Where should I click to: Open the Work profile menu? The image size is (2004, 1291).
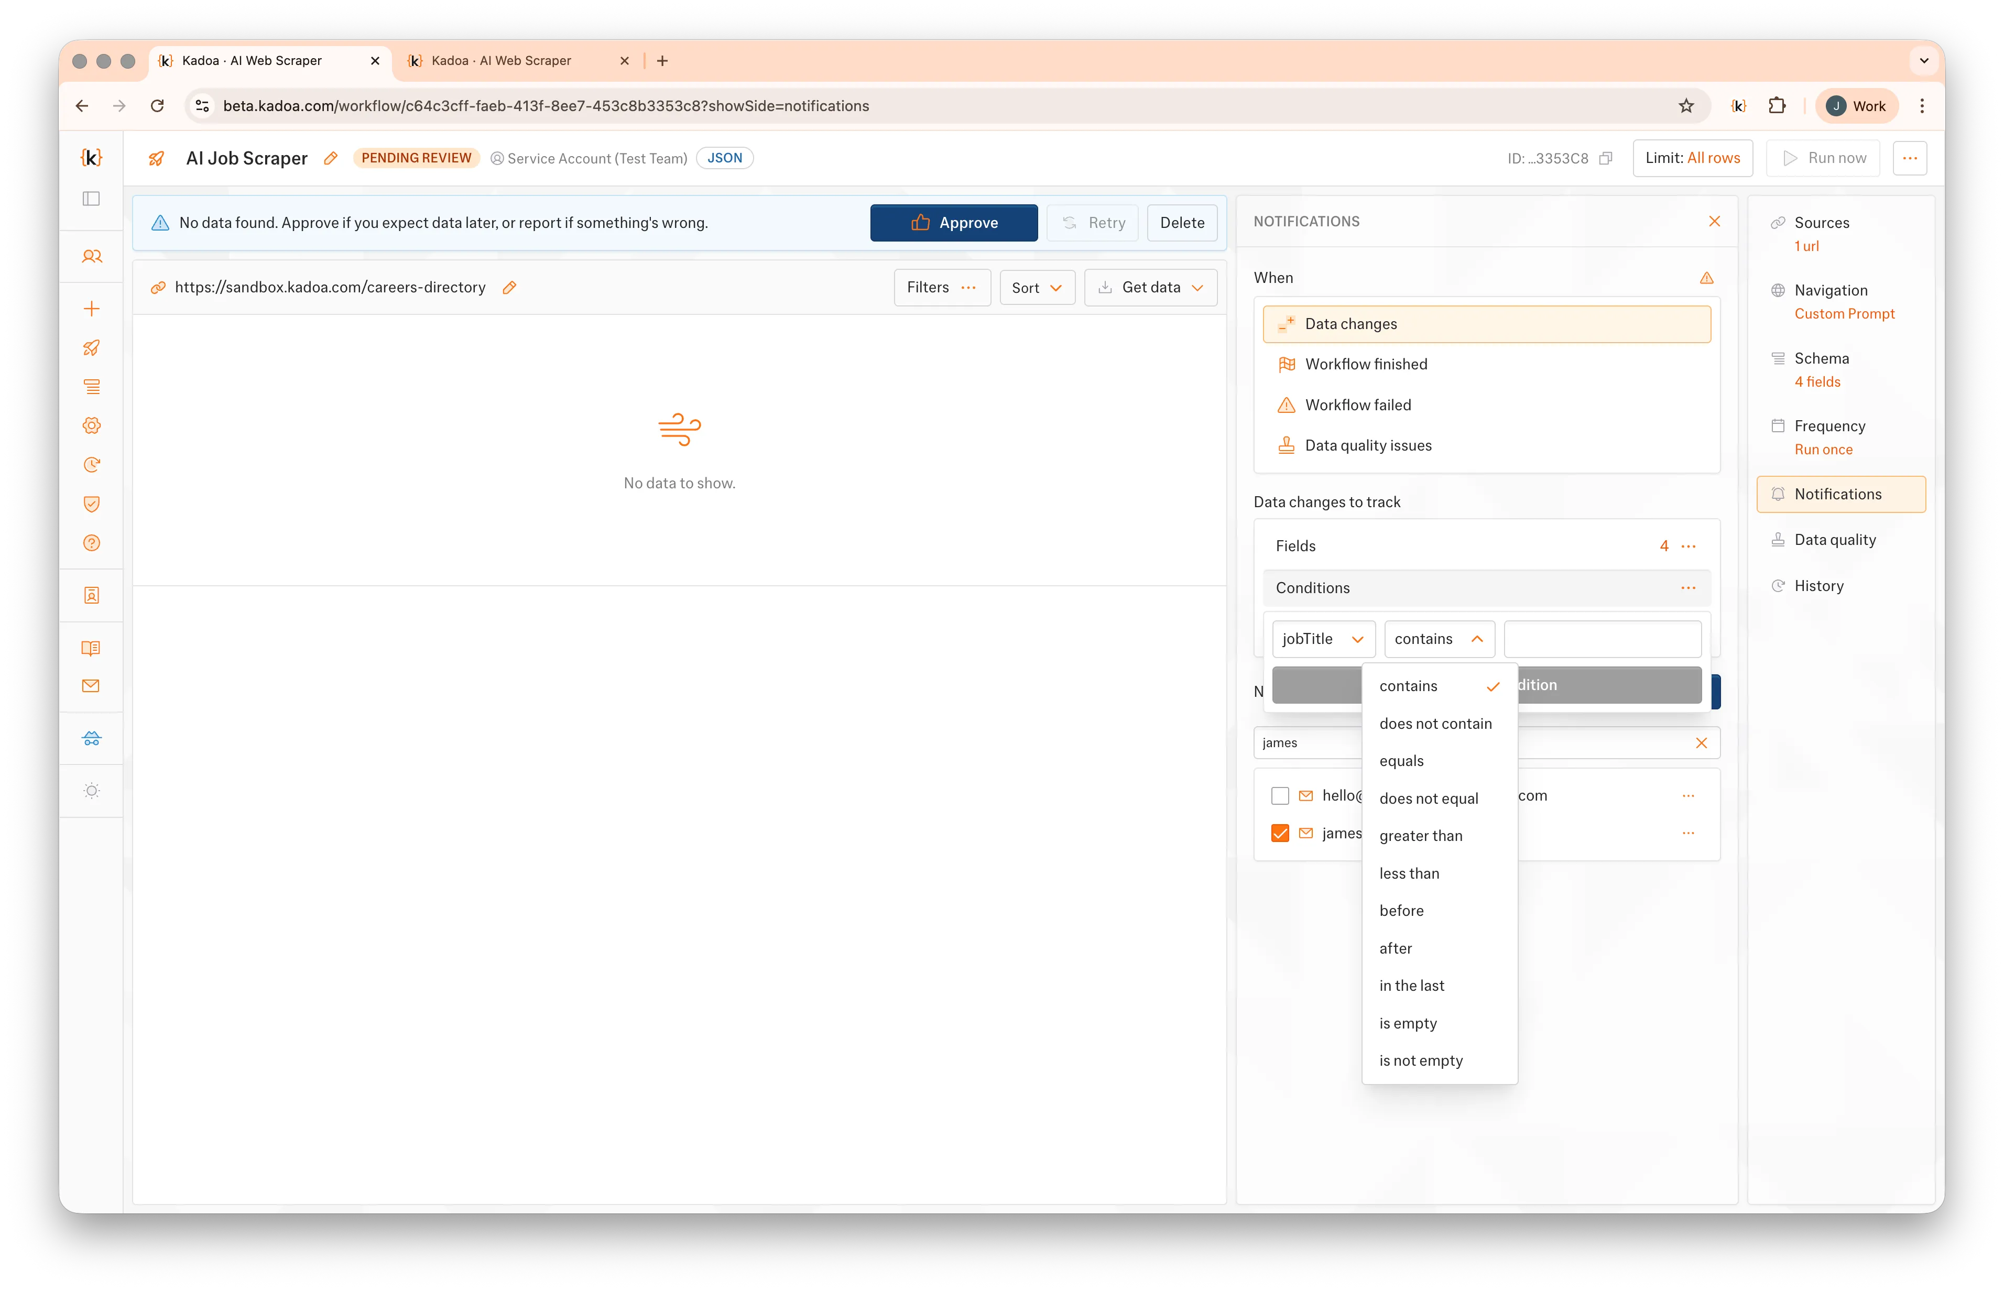(x=1856, y=106)
